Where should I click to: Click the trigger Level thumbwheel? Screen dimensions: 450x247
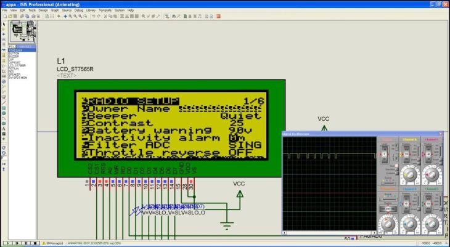(385, 155)
